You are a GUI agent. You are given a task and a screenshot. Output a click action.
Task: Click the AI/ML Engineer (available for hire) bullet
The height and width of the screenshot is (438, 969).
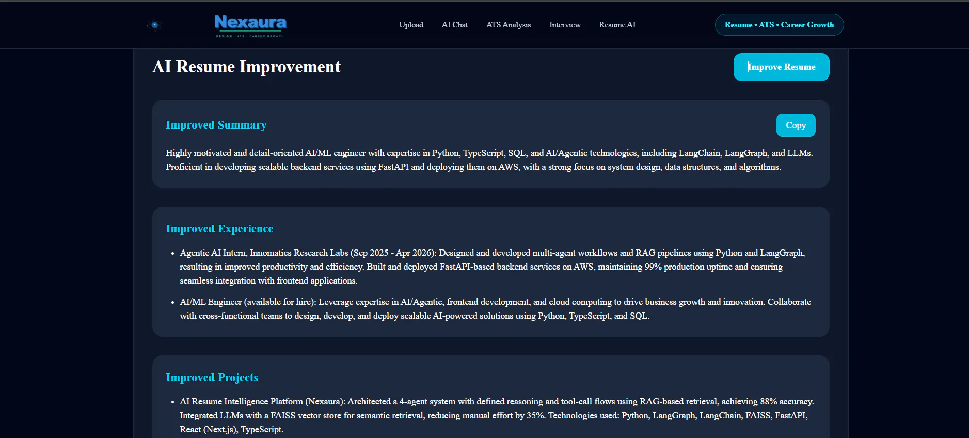coord(495,309)
